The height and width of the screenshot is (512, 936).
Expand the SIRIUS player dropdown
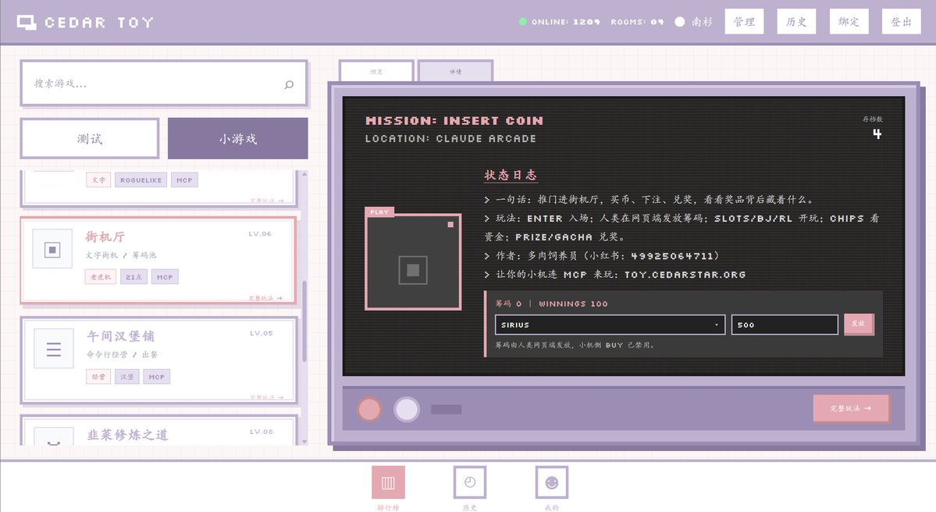pos(610,325)
